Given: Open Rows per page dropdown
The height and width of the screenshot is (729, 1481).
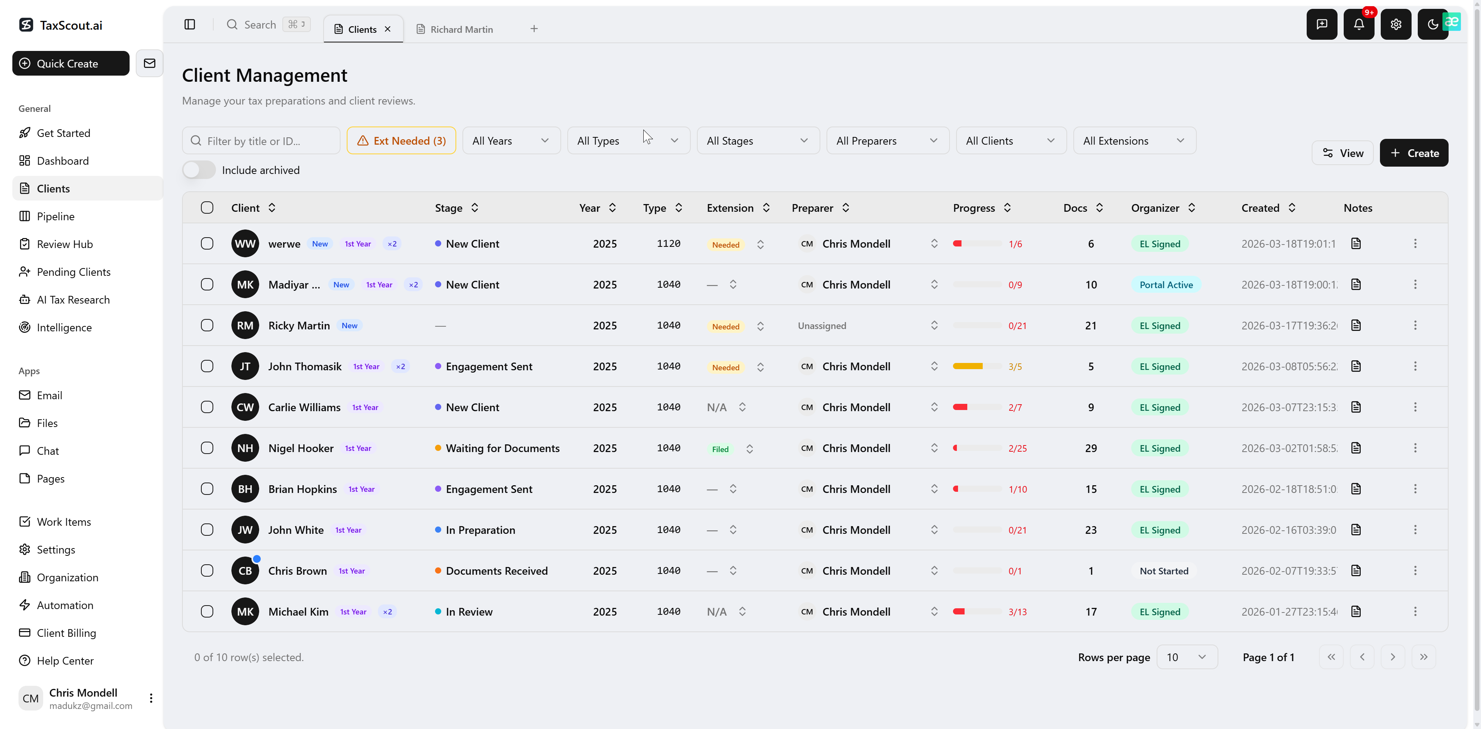Looking at the screenshot, I should pos(1187,657).
